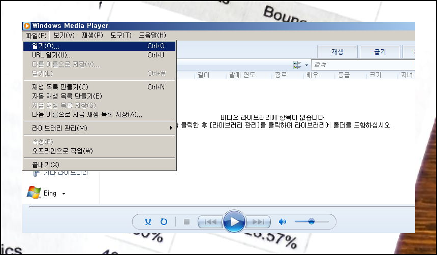Select 끝내기(X) to exit
Screen dimensions: 437x255
tap(99, 165)
